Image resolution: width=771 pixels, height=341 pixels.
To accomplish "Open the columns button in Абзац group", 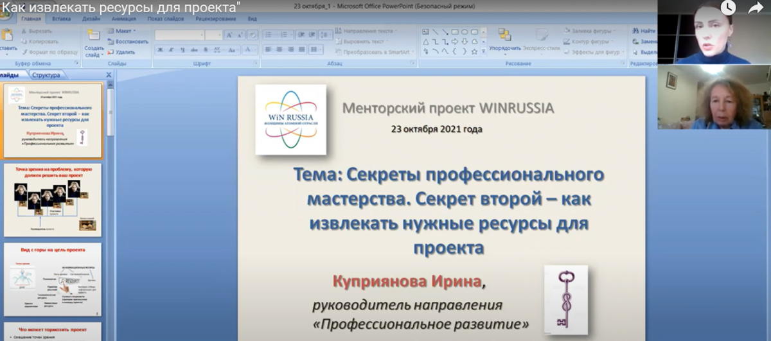I will (x=316, y=49).
